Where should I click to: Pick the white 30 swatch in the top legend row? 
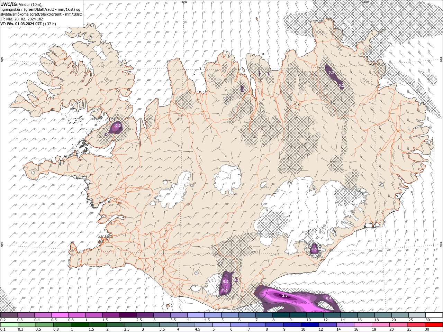(434, 315)
